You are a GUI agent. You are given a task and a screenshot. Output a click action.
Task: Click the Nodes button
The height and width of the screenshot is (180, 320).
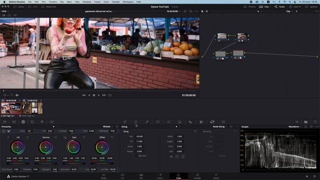coord(279,6)
